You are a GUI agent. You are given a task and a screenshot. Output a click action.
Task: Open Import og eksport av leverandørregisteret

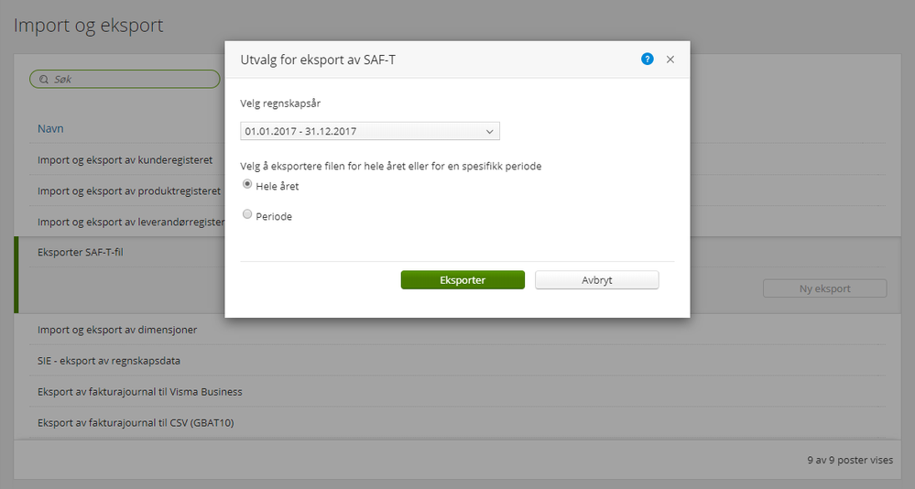[x=130, y=223]
